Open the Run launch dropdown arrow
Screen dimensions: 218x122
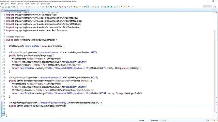(53, 7)
